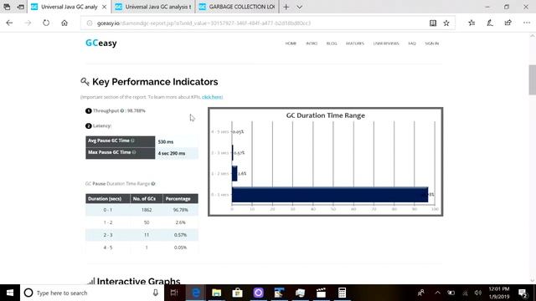536x301 pixels.
Task: Close the first Universal Java GC tab
Action: tap(104, 7)
